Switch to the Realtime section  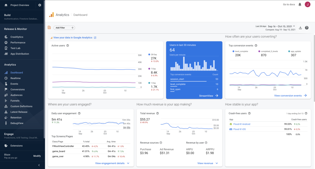[x=15, y=78]
